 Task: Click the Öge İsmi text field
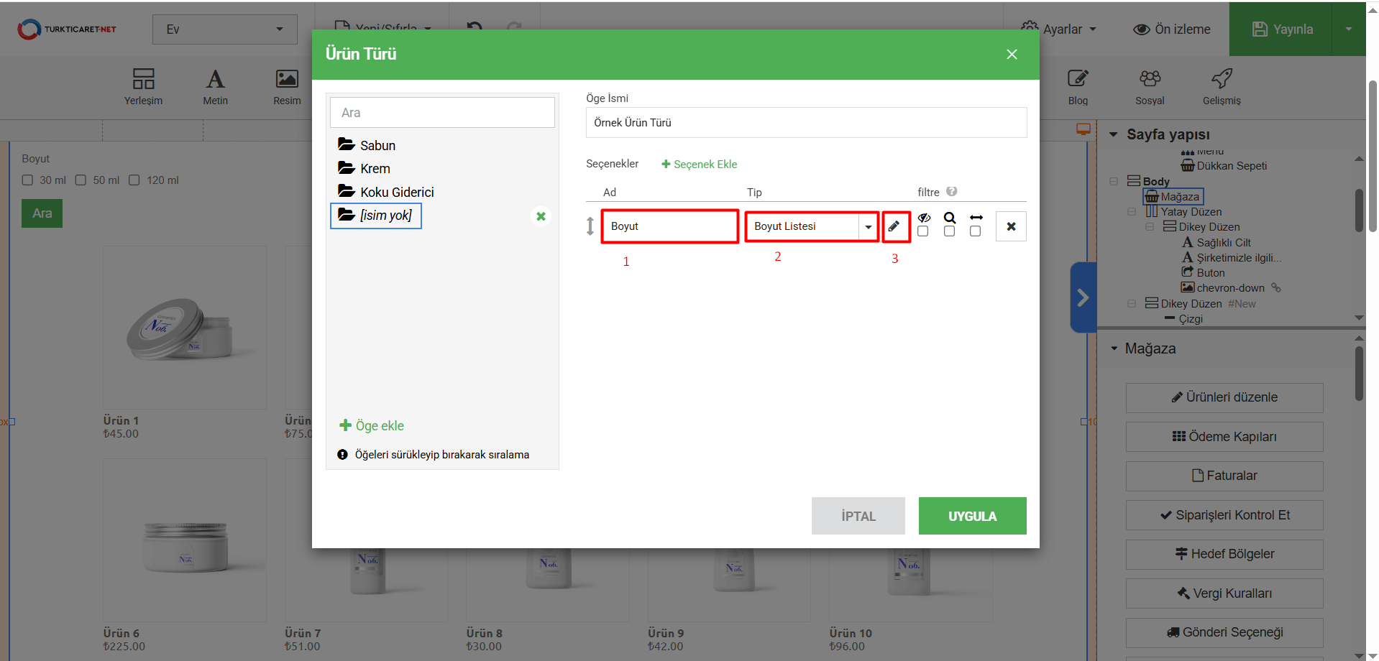pos(805,123)
